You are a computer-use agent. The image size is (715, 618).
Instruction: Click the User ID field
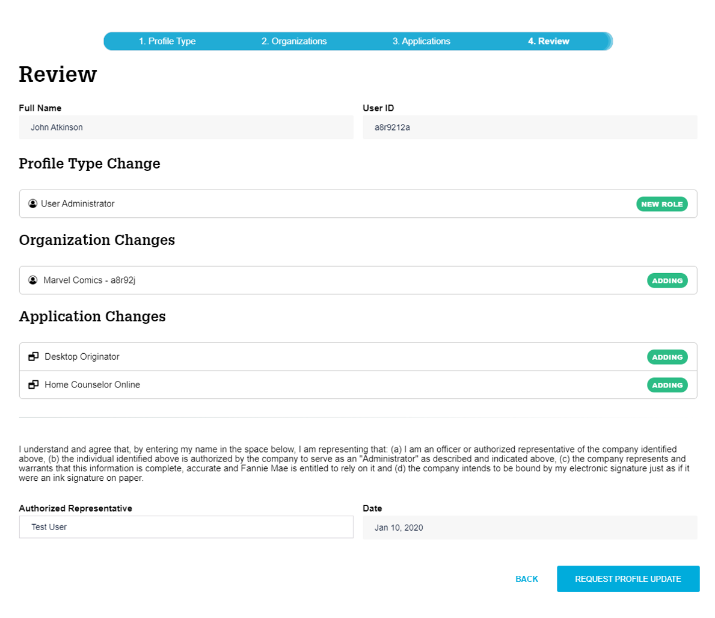point(530,128)
